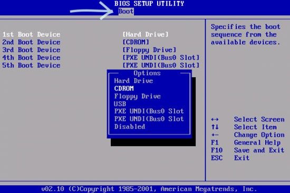
Task: Click the Change Option help text
Action: pyautogui.click(x=259, y=135)
